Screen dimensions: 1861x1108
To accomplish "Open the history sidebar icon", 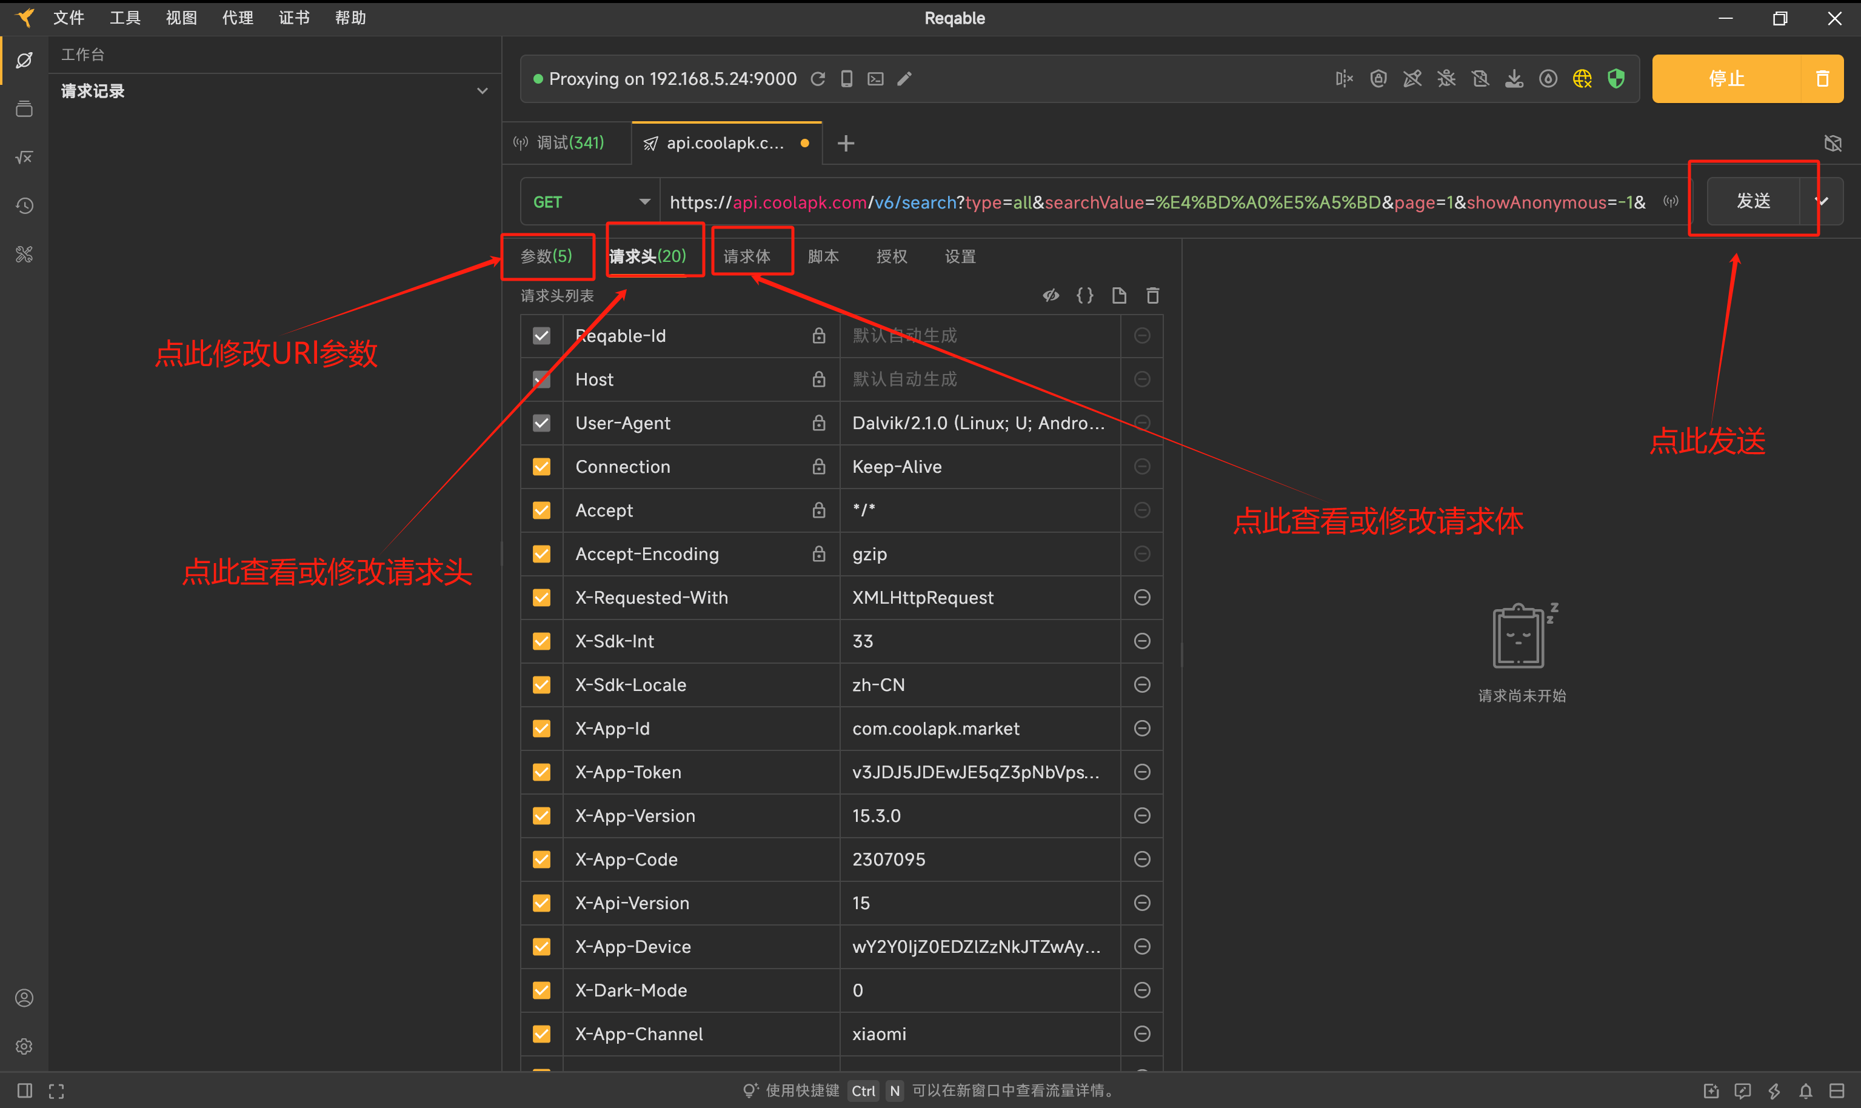I will pyautogui.click(x=25, y=206).
